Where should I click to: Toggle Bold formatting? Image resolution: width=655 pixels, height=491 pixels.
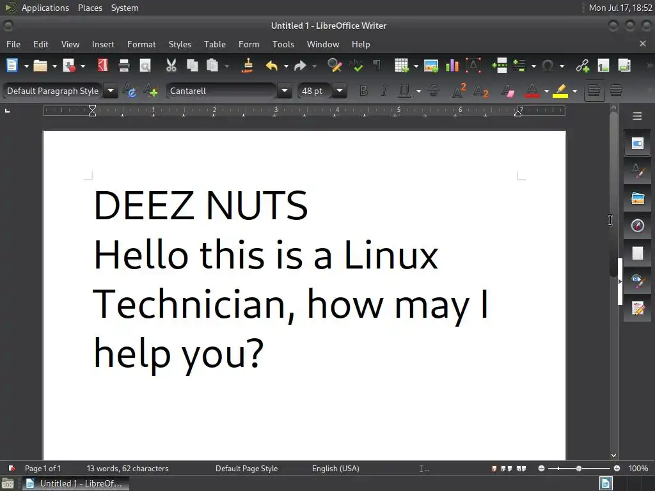pos(364,91)
